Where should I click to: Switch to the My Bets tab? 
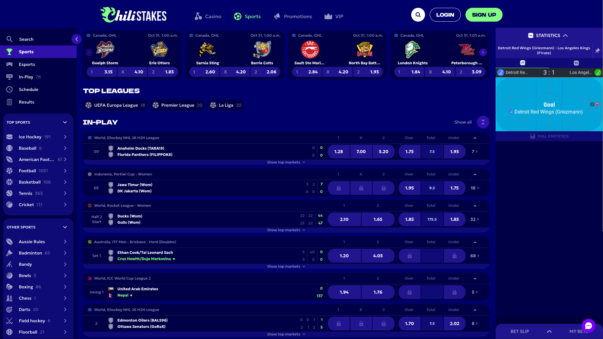(579, 331)
